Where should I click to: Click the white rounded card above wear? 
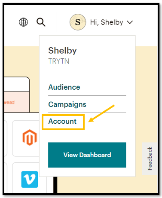click(x=17, y=84)
